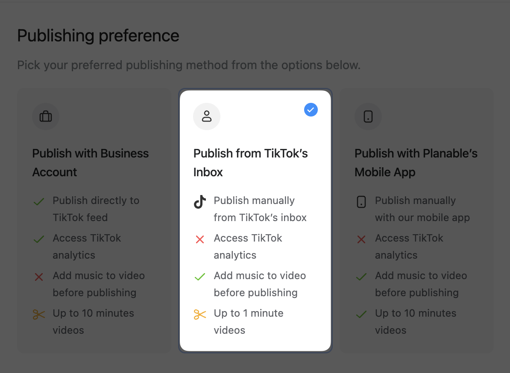The height and width of the screenshot is (373, 510).
Task: Click red X beside Inbox card's TikTok analytics
Action: point(200,239)
